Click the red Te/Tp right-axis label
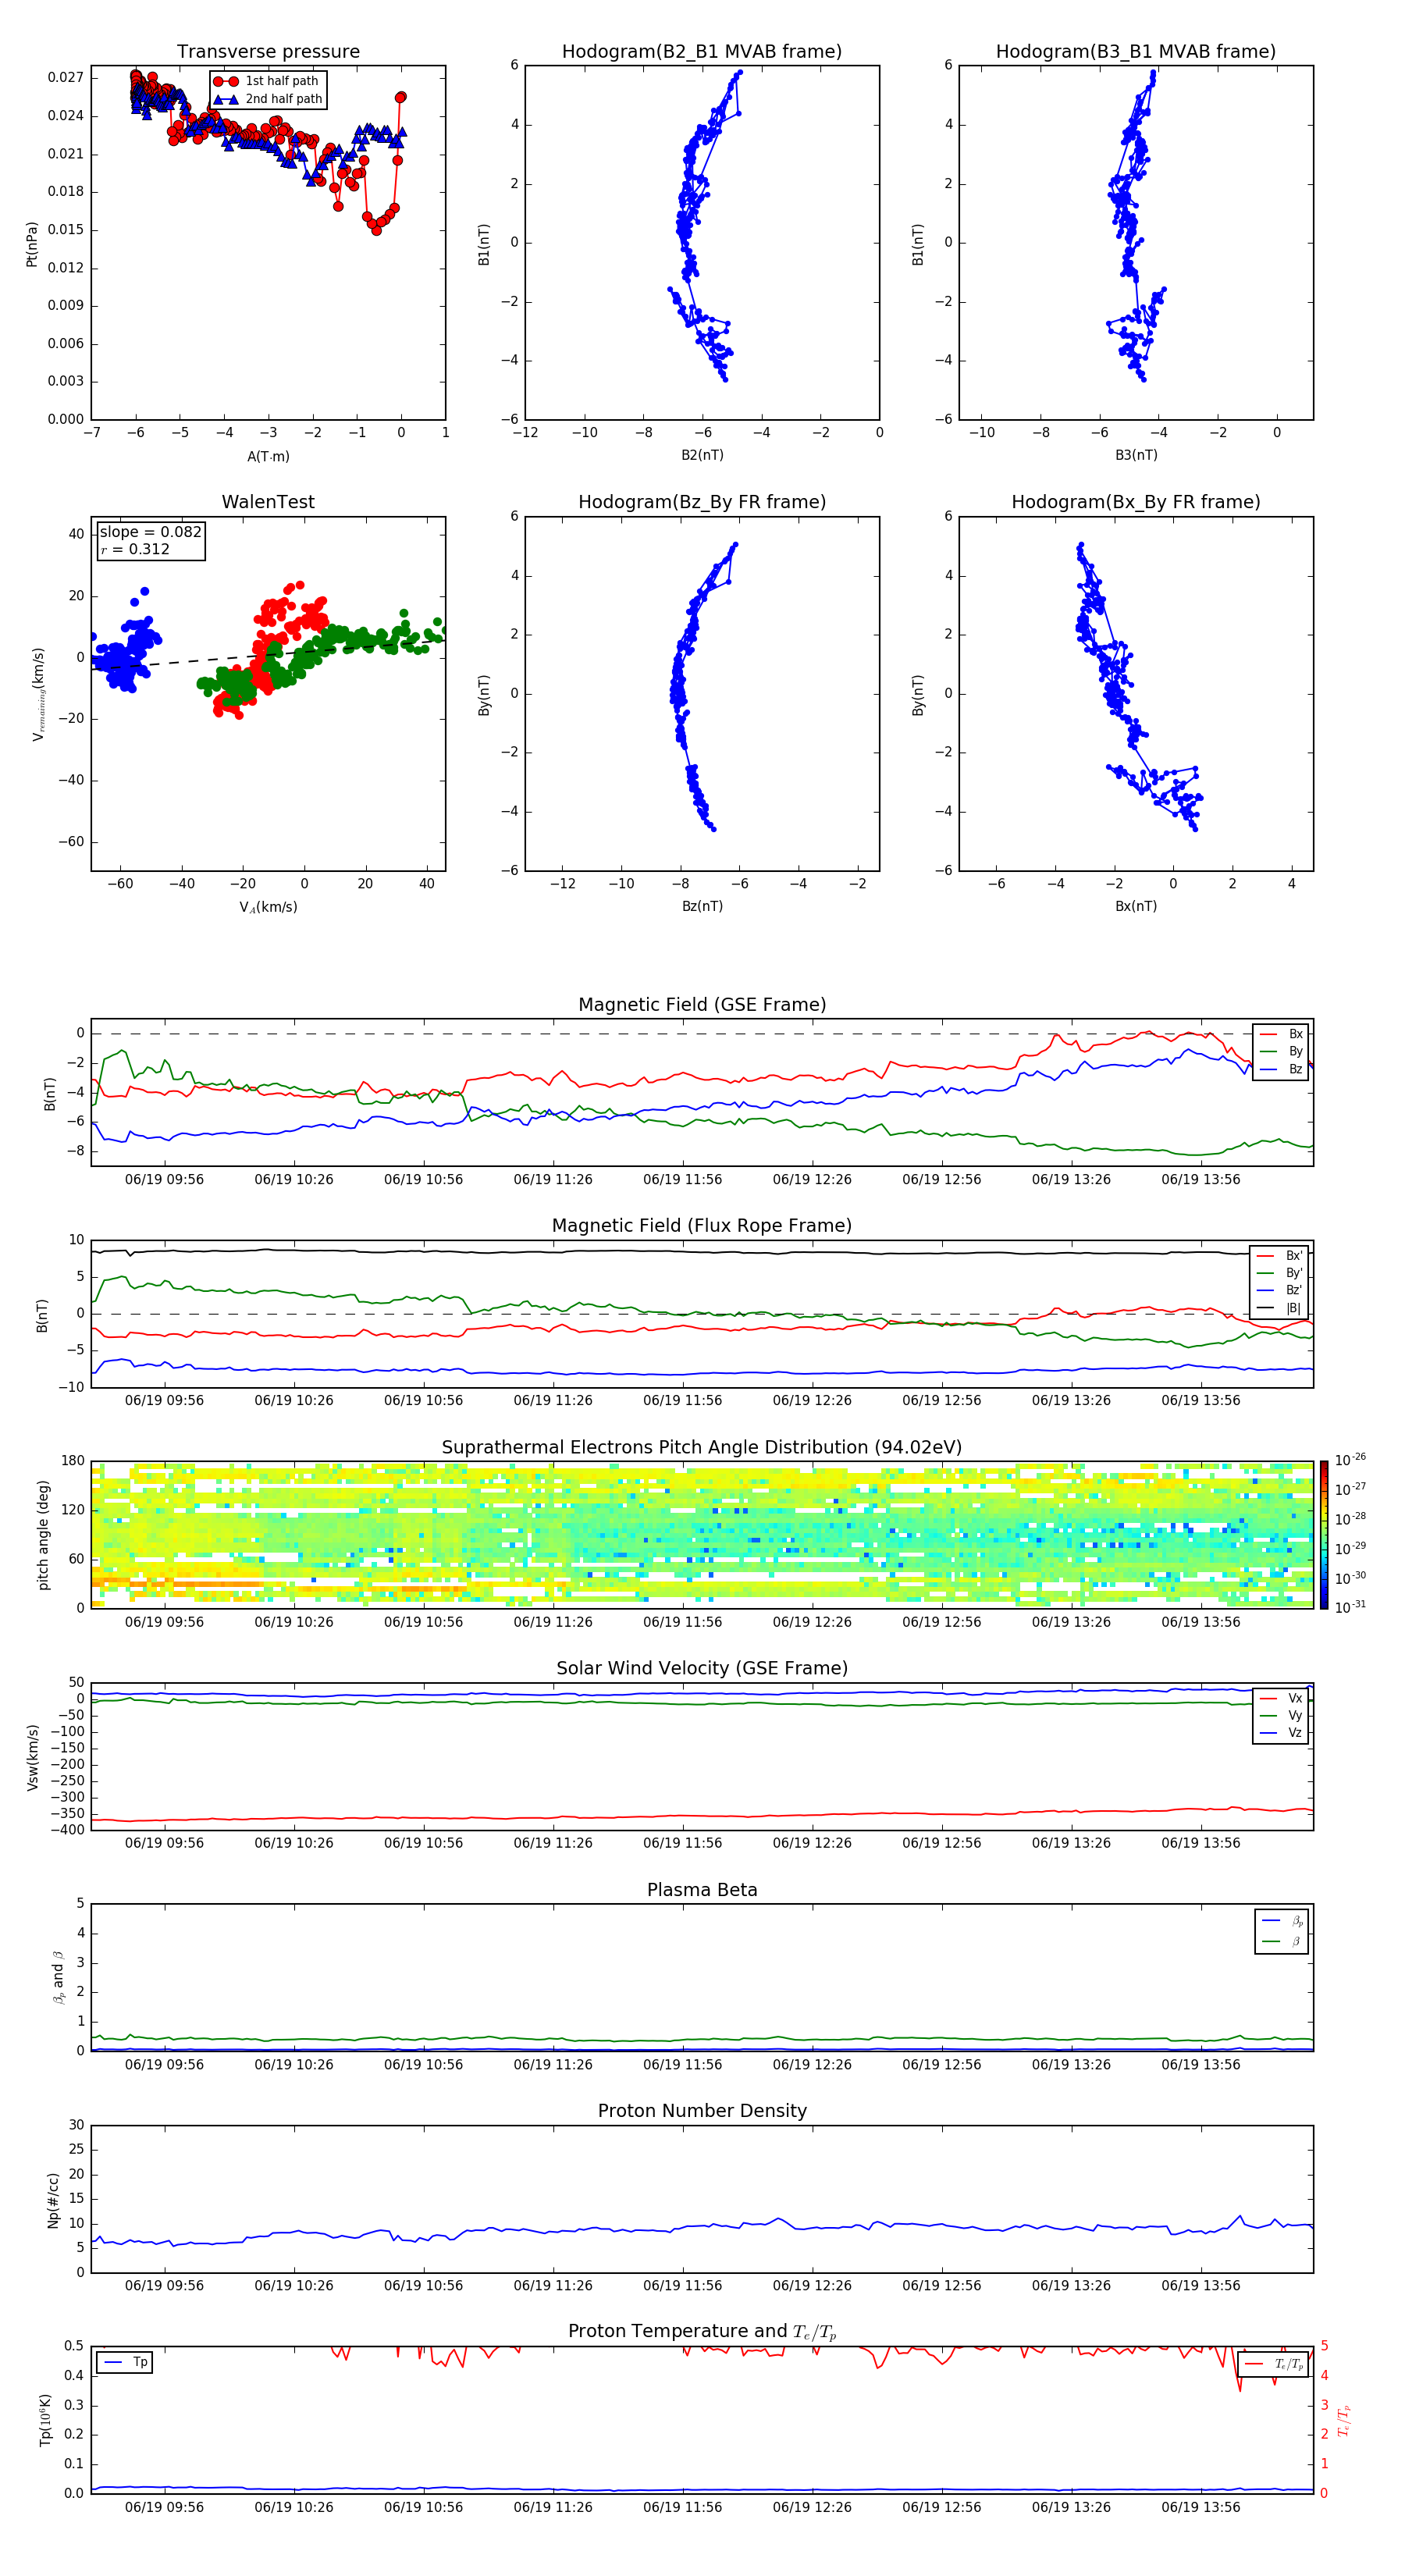 1344,2420
